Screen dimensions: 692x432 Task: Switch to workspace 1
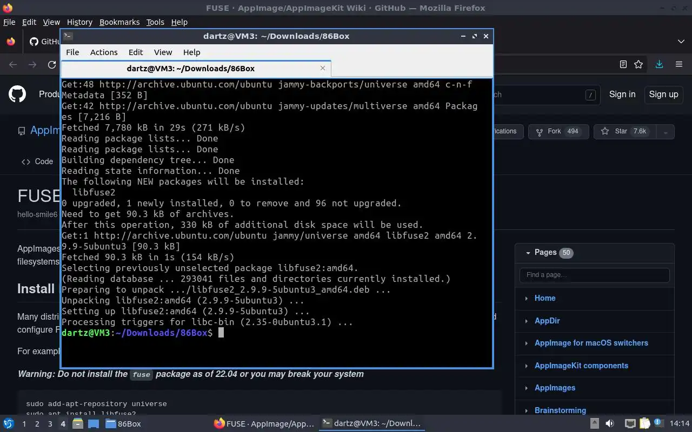(x=24, y=424)
